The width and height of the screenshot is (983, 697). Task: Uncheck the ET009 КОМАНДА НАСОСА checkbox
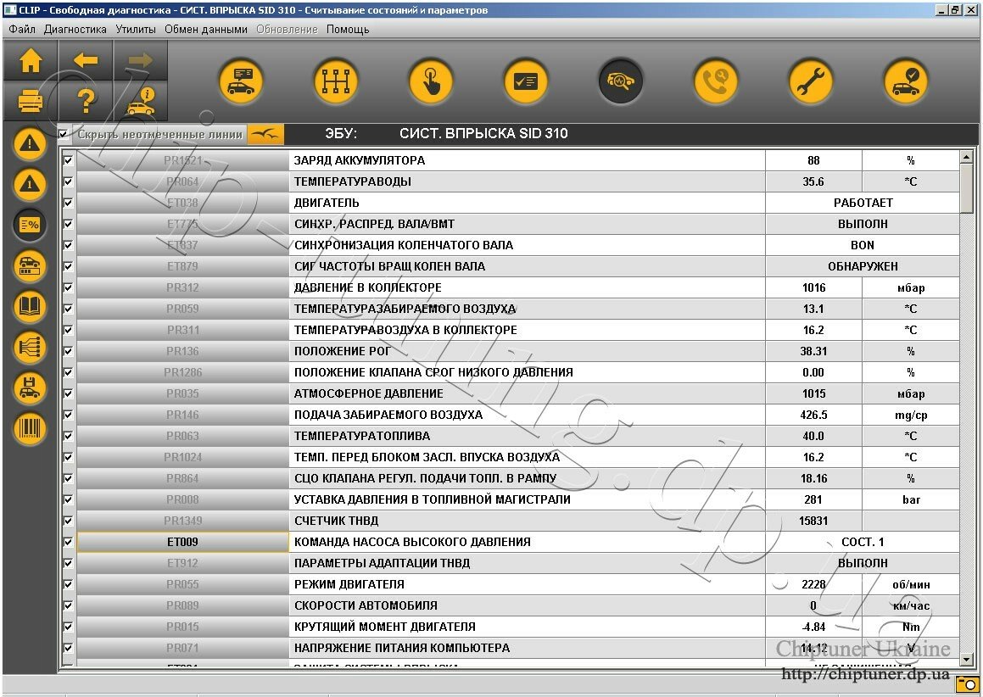click(68, 542)
